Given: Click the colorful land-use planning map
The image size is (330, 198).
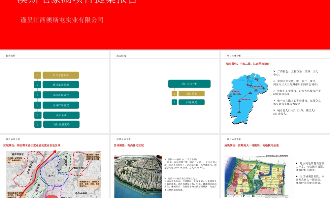Looking at the screenshot, I should click(x=255, y=176).
